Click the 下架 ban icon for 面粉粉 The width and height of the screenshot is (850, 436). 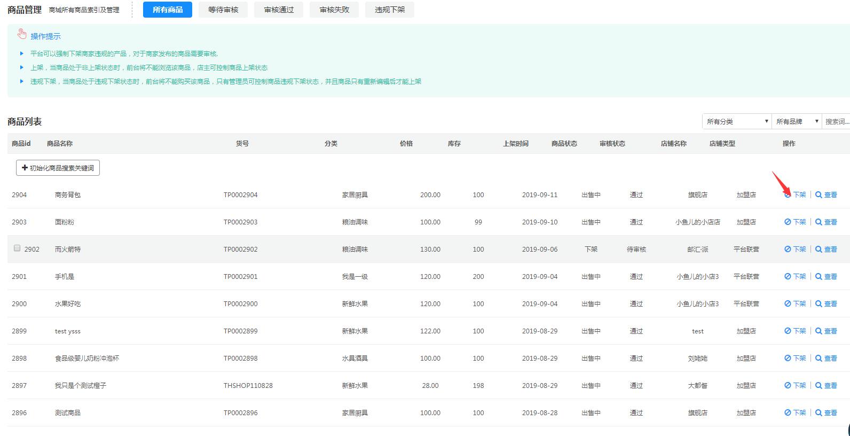pyautogui.click(x=788, y=222)
